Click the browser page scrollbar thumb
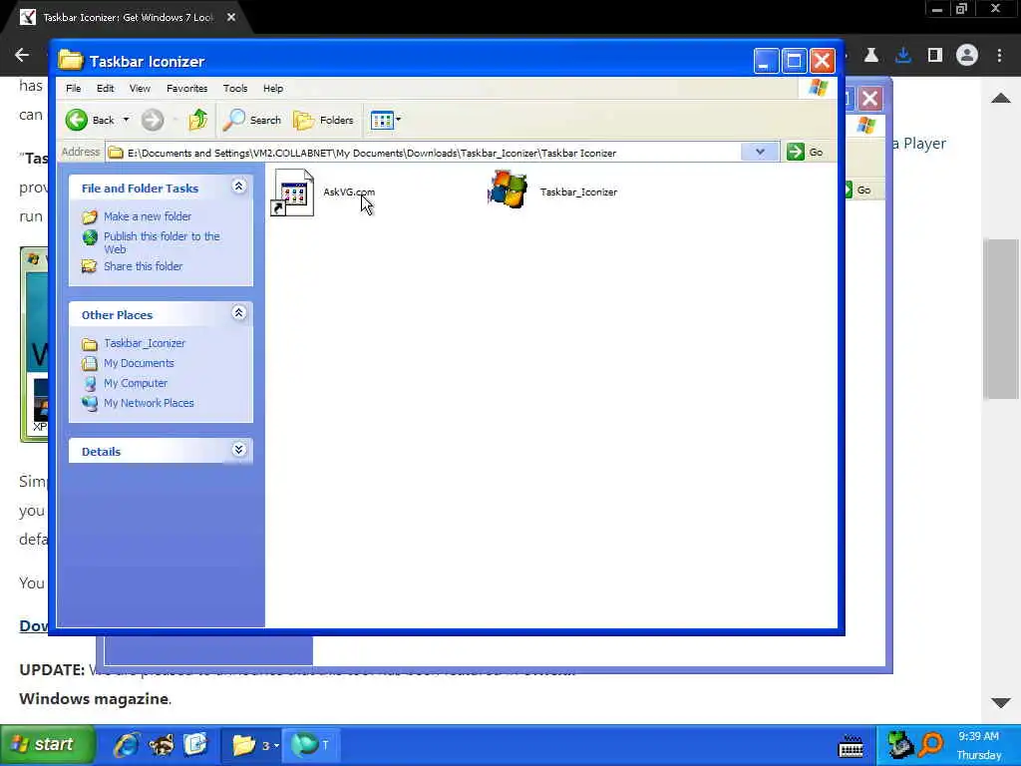The image size is (1021, 766). [x=1000, y=318]
